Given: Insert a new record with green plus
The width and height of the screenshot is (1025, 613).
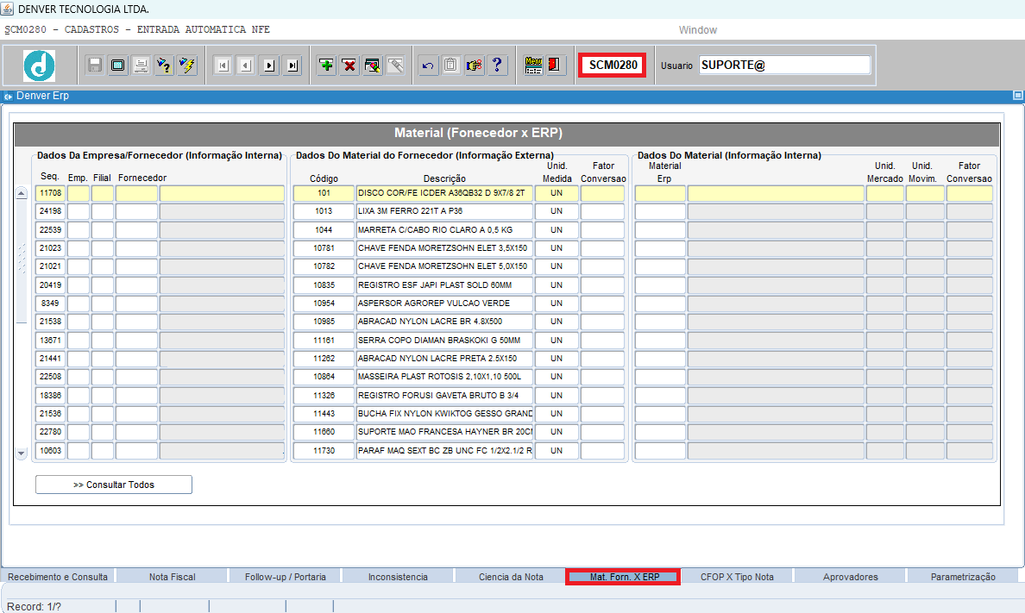Looking at the screenshot, I should coord(326,66).
